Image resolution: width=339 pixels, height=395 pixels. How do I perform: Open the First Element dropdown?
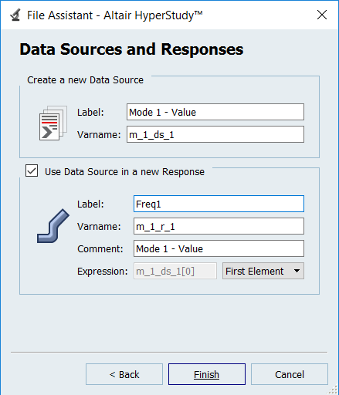pyautogui.click(x=263, y=271)
